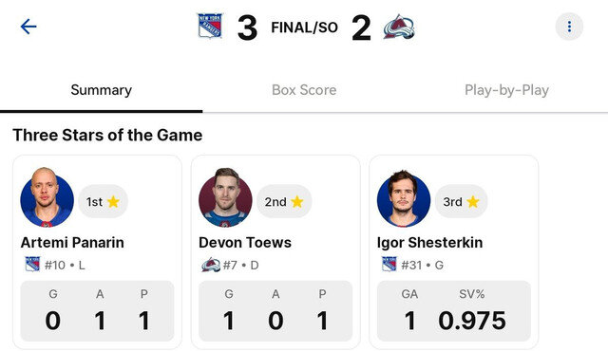Select the Summary tab
The image size is (608, 351).
(x=102, y=90)
